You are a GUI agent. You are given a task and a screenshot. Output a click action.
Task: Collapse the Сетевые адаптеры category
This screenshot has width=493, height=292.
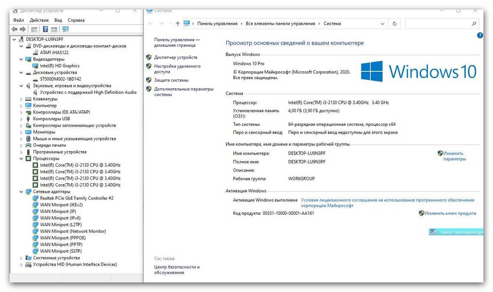tap(21, 192)
